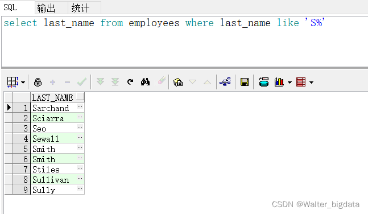Open the ellipsis button for Sewall
Viewport: 368px width, 214px height.
(x=80, y=137)
